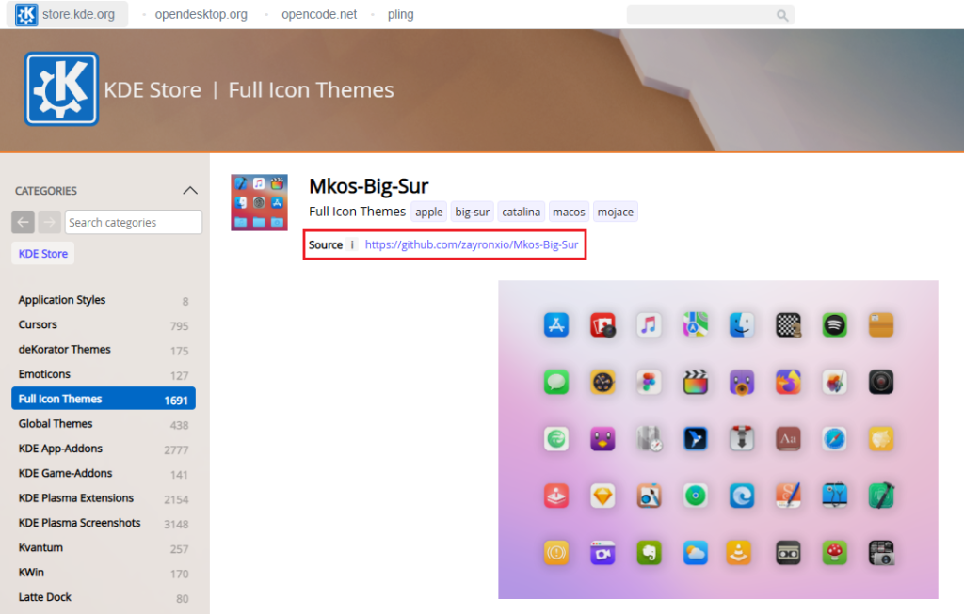Image resolution: width=964 pixels, height=614 pixels.
Task: Open the GitHub Mkos-Big-Sur source link
Action: (472, 244)
